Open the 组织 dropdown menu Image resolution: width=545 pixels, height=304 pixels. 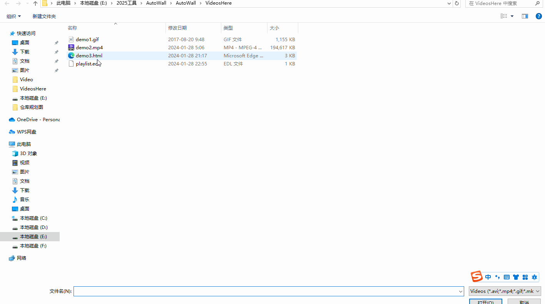coord(13,17)
